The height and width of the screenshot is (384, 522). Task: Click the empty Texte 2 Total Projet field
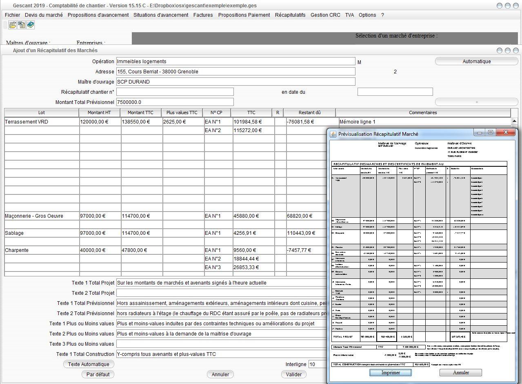click(222, 293)
